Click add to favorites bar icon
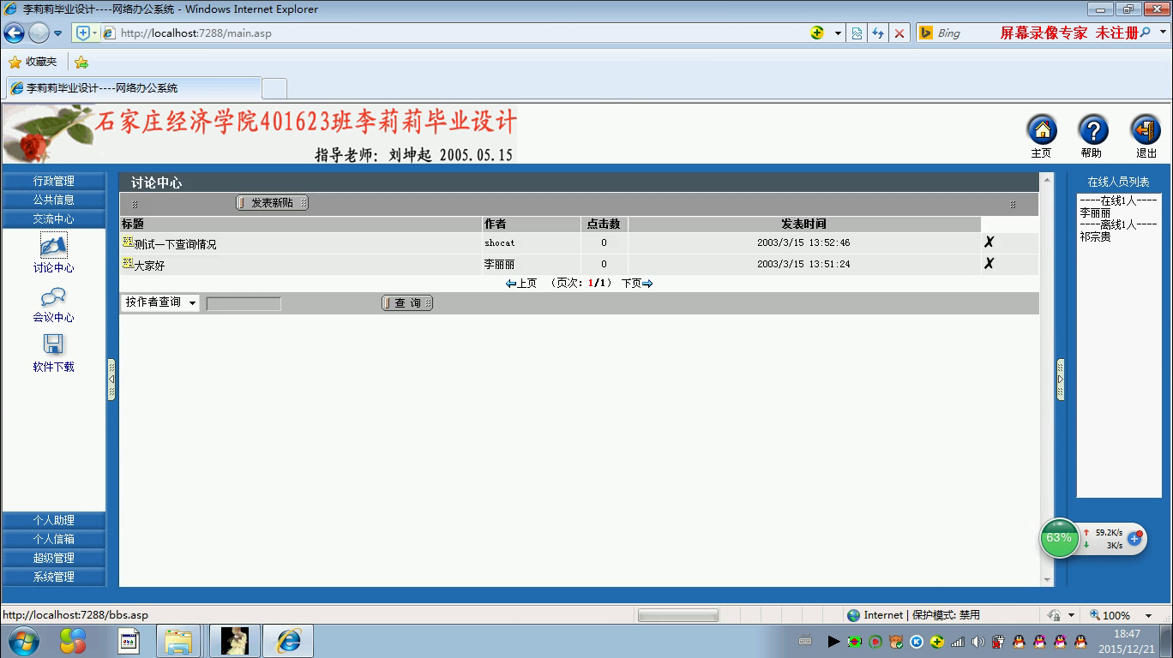This screenshot has width=1173, height=658. [81, 62]
